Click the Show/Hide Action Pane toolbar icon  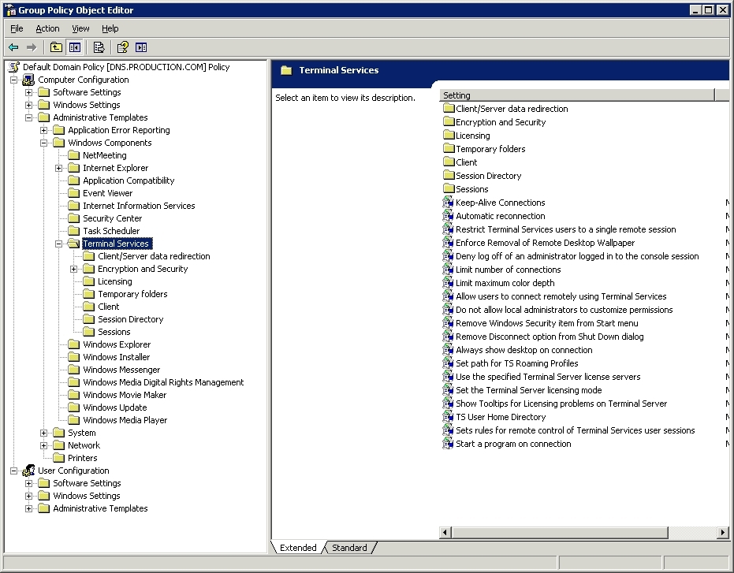(x=141, y=47)
